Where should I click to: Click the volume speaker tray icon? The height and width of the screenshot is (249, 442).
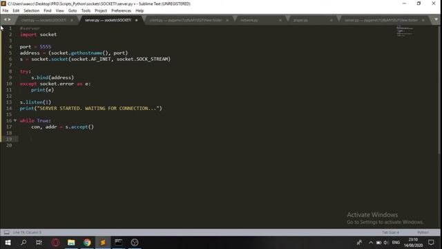point(386,243)
